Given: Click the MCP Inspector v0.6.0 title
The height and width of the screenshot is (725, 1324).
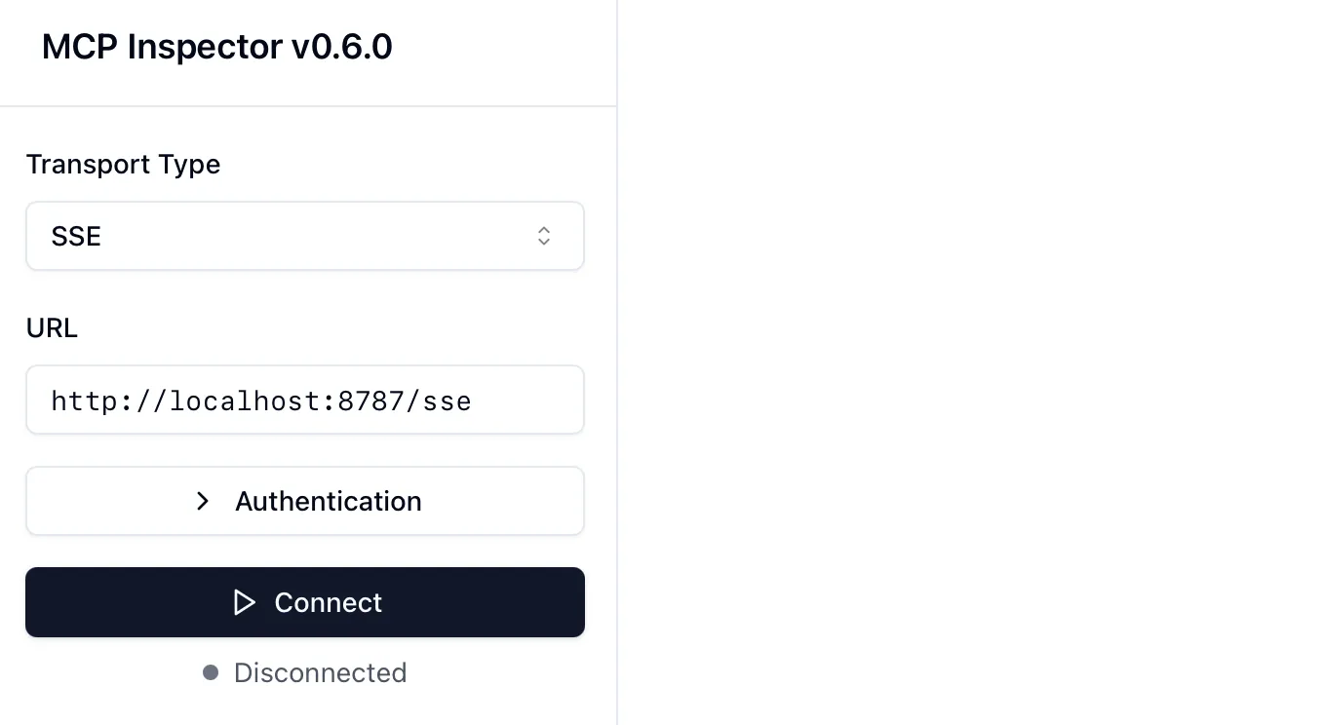Looking at the screenshot, I should tap(216, 47).
